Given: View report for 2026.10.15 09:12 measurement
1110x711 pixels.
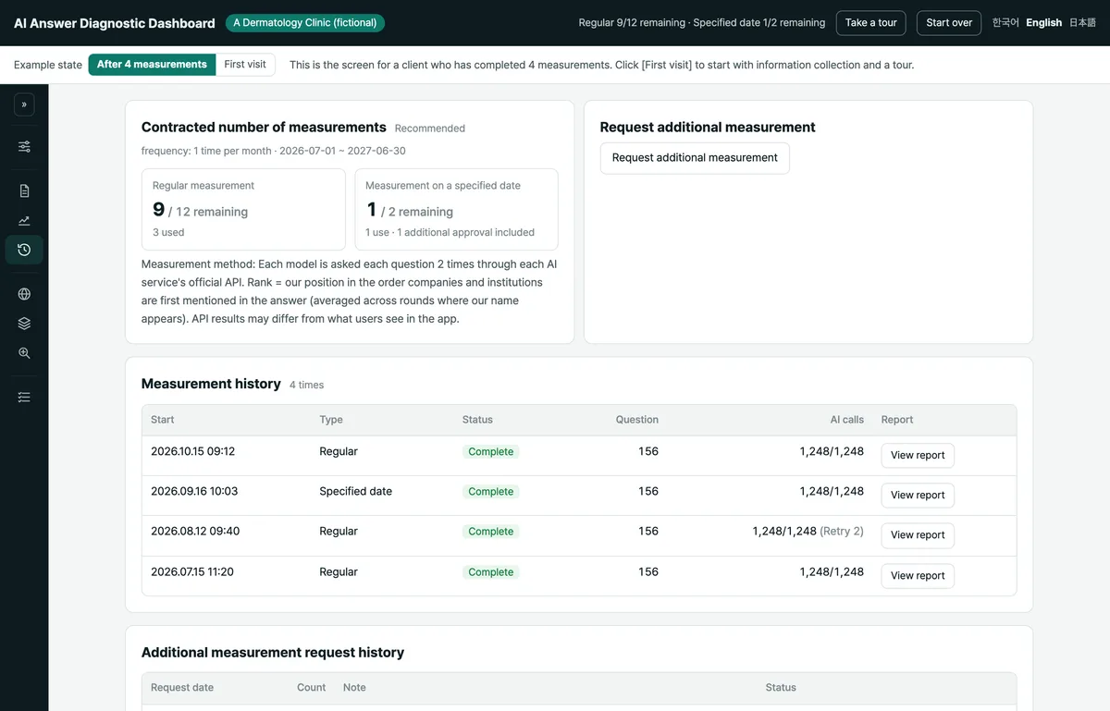Looking at the screenshot, I should (x=918, y=455).
